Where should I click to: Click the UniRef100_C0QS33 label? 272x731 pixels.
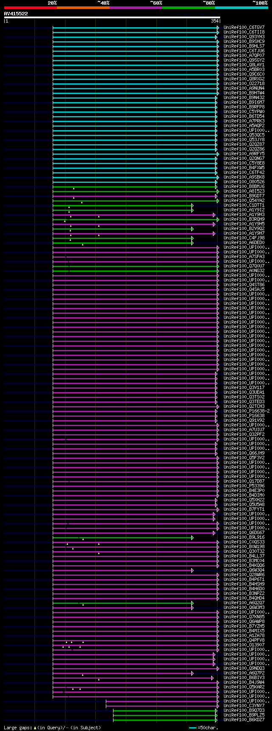[x=244, y=542]
